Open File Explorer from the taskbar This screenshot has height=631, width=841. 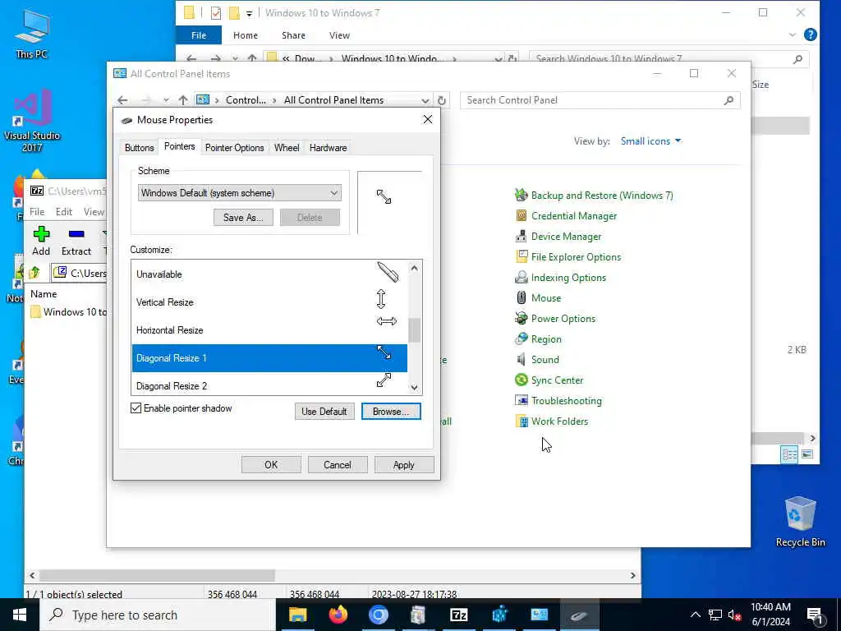(x=297, y=615)
